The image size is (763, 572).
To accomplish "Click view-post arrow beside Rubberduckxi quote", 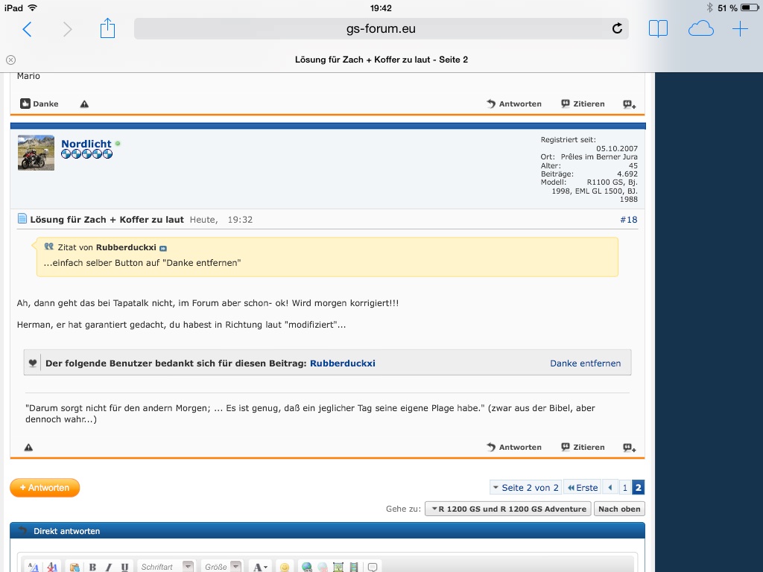I will 163,248.
